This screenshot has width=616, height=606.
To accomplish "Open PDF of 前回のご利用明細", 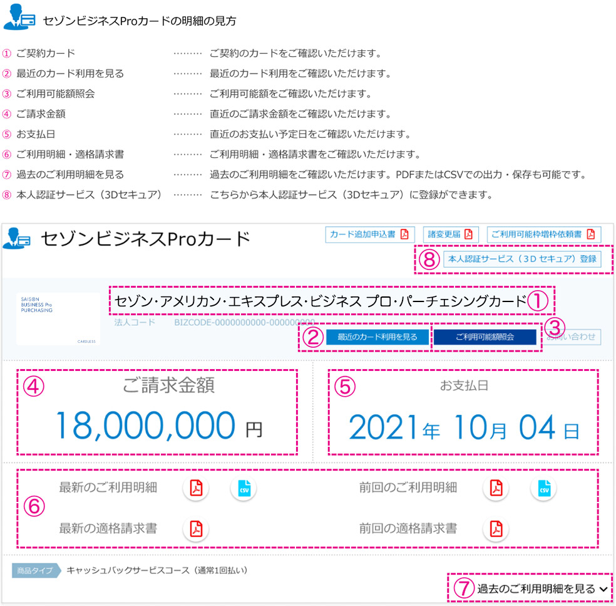I will [x=496, y=488].
